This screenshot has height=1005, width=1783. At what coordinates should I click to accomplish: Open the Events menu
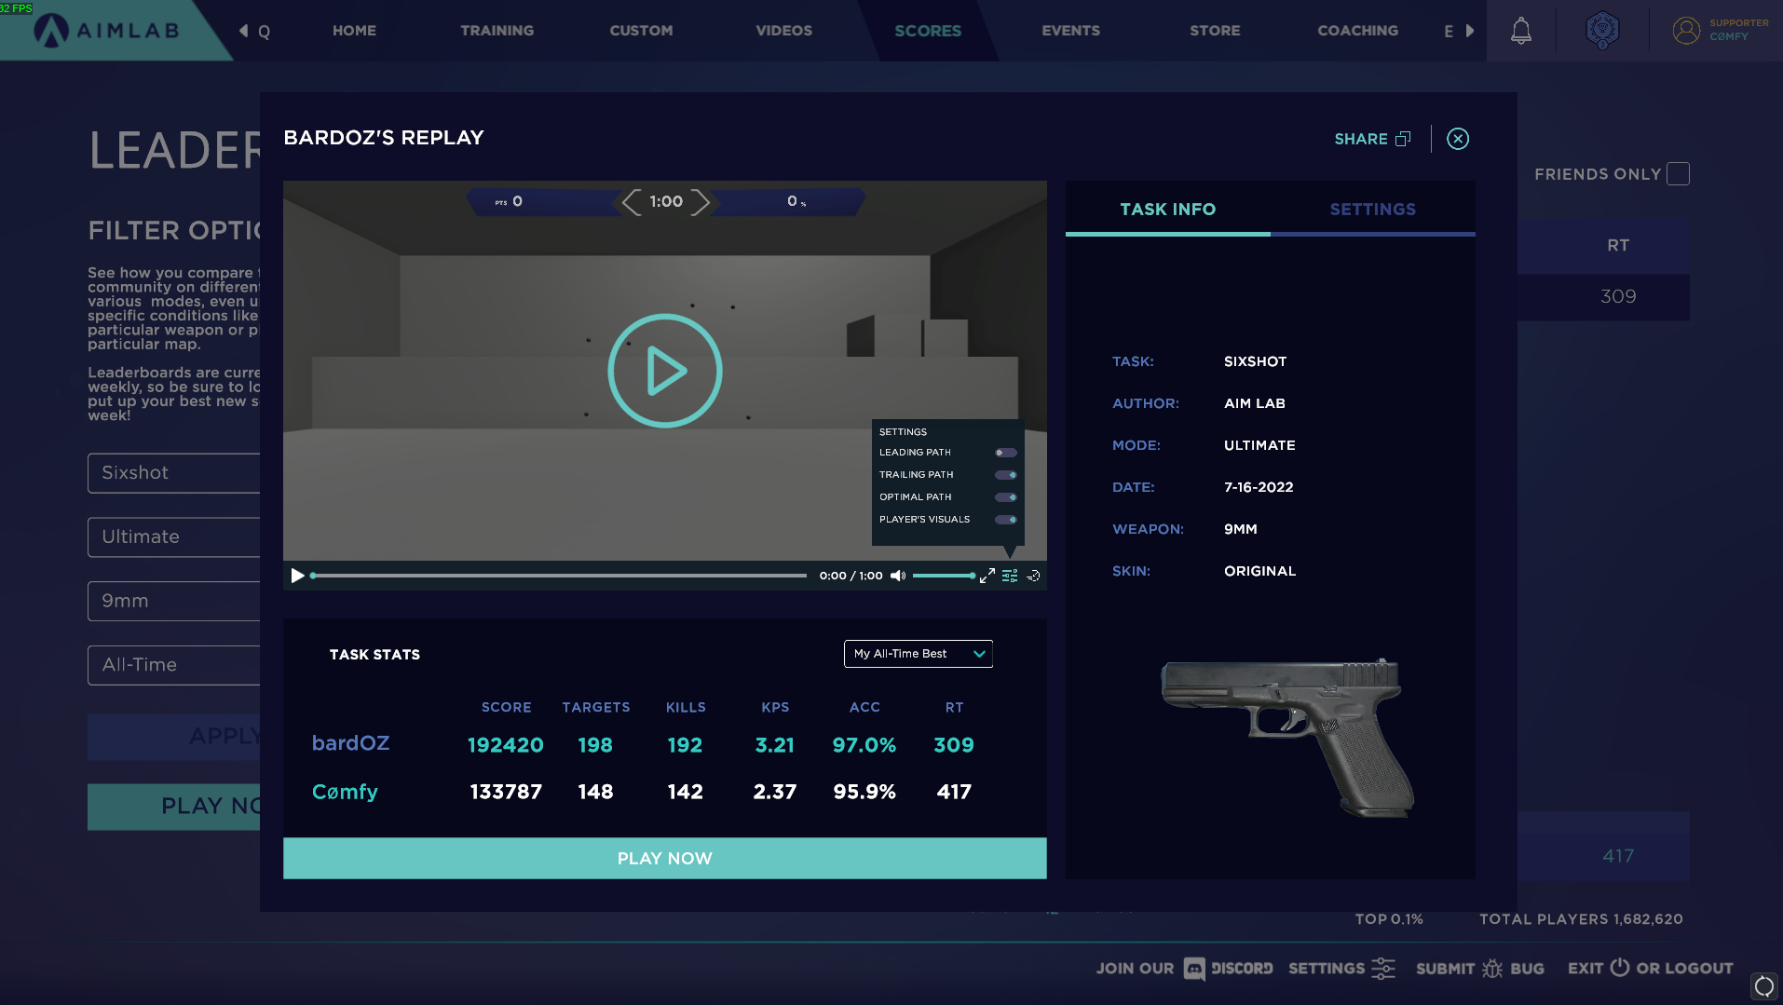click(1070, 31)
